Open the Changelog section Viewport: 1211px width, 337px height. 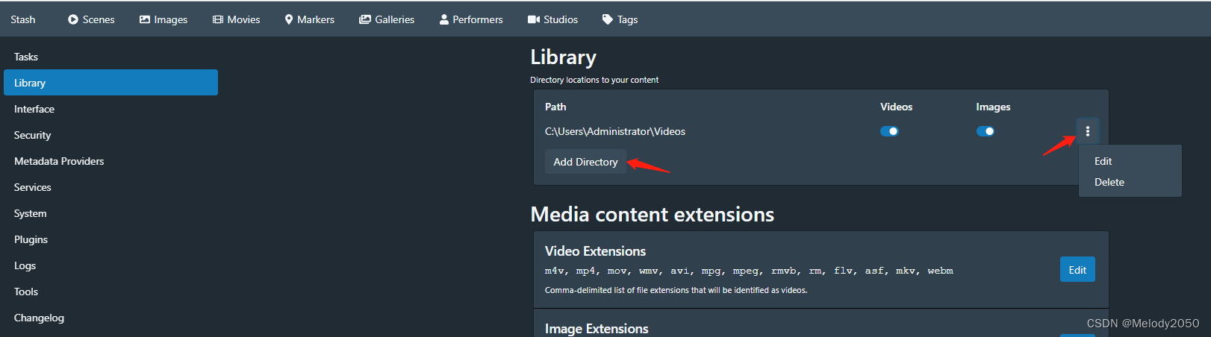point(110,318)
